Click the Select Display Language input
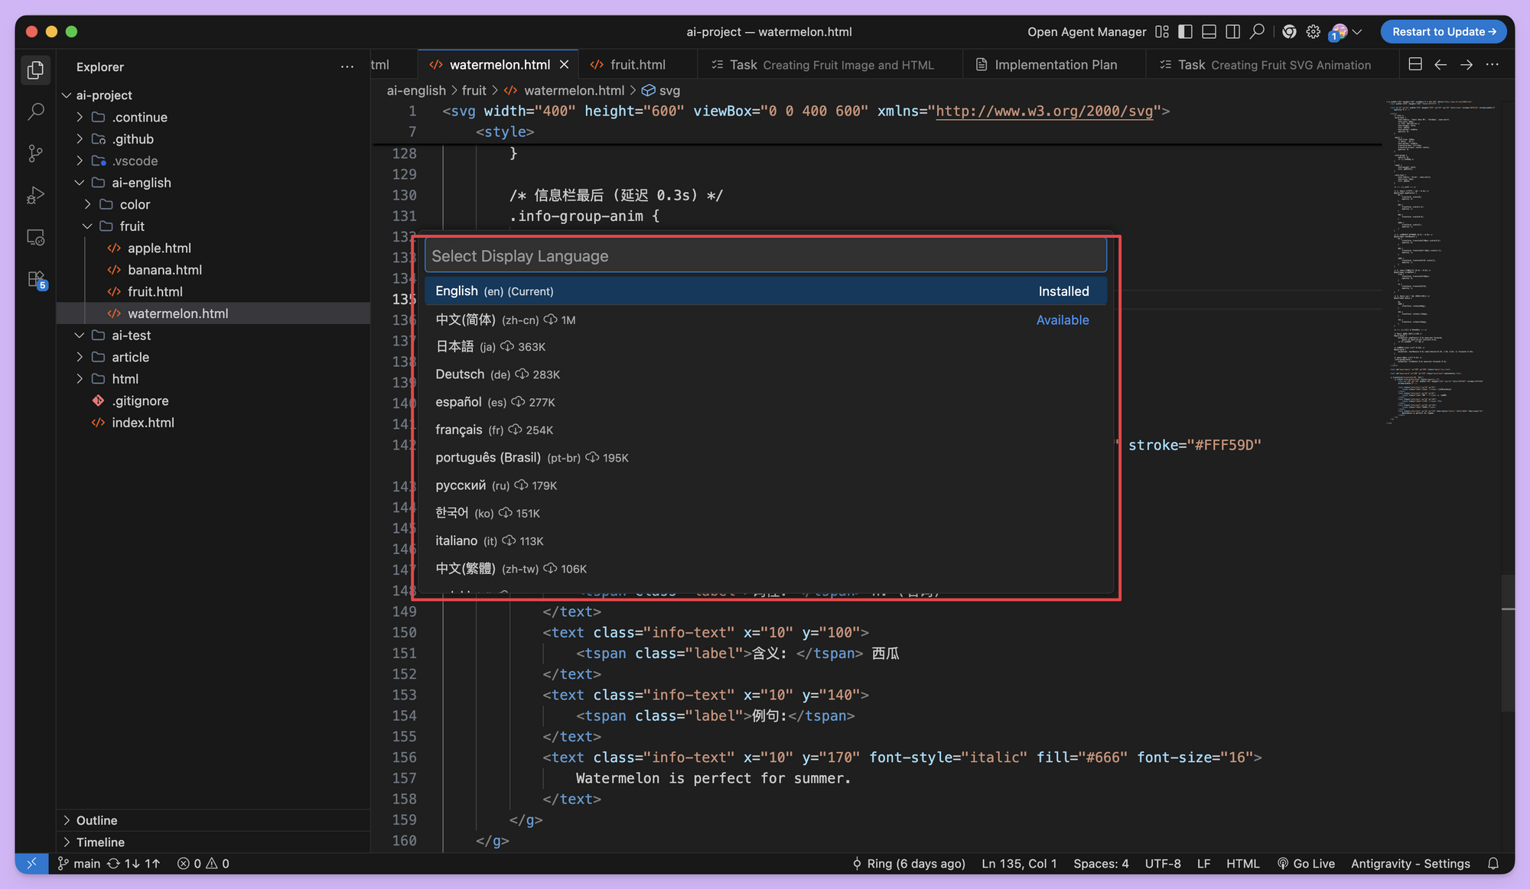Image resolution: width=1530 pixels, height=889 pixels. (765, 256)
